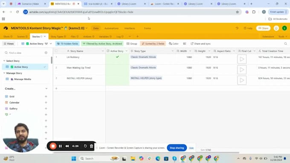Pause the Loom recording
The height and width of the screenshot is (163, 290).
(x=60, y=146)
